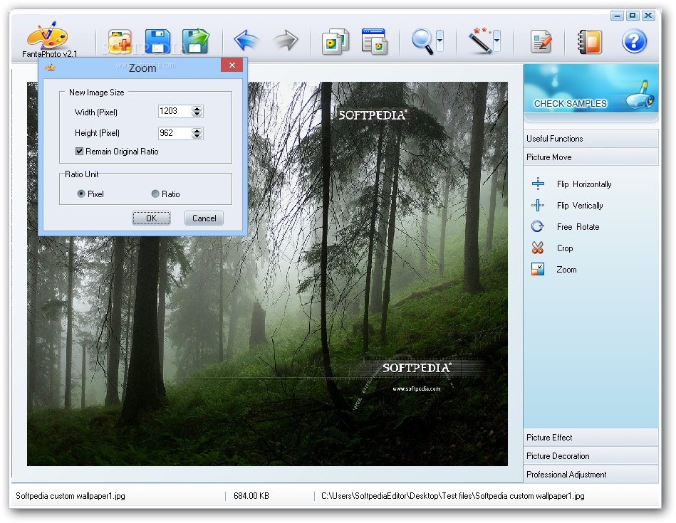Screen dimensions: 676x523
Task: Click the CHECK SAMPLES banner
Action: 591,89
